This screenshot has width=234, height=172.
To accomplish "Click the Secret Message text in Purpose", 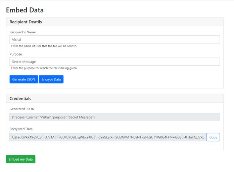I will coord(24,62).
